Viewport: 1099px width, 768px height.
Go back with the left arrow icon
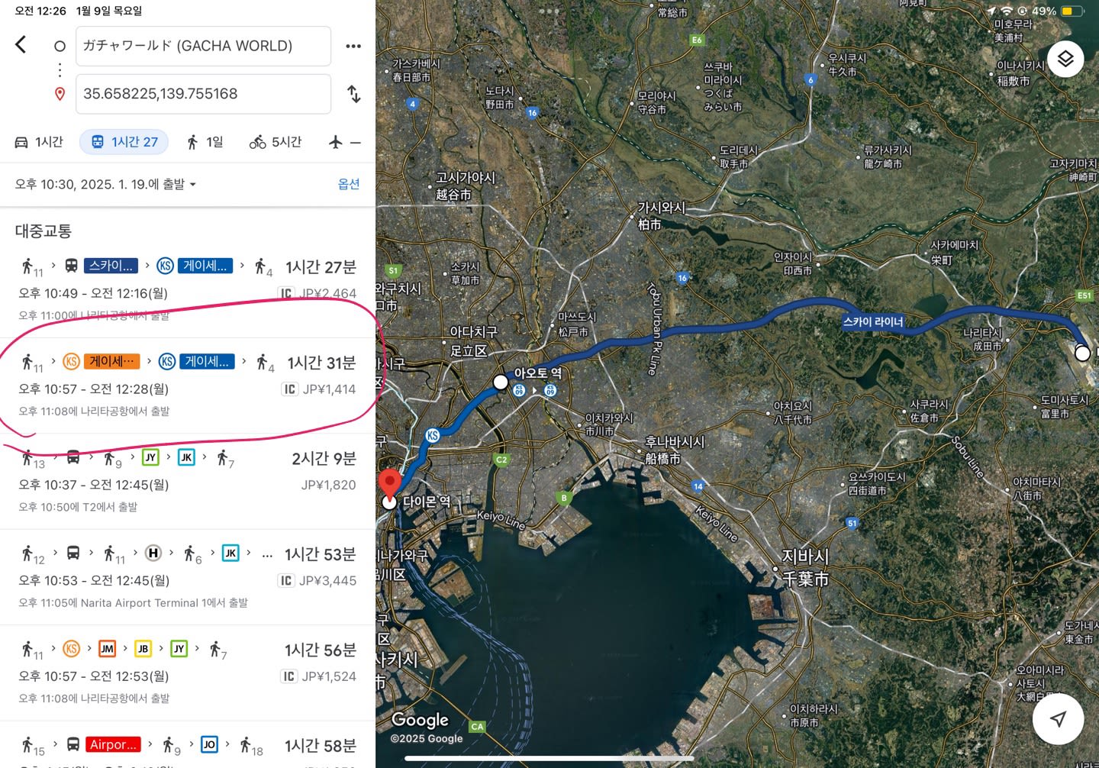coord(21,45)
